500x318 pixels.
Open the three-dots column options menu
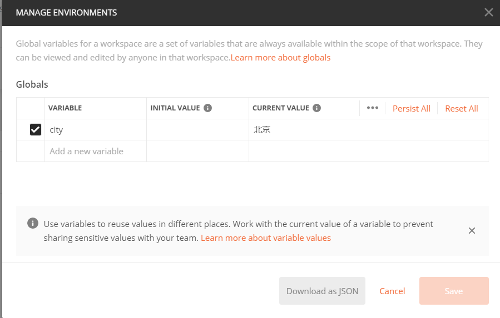pos(373,108)
